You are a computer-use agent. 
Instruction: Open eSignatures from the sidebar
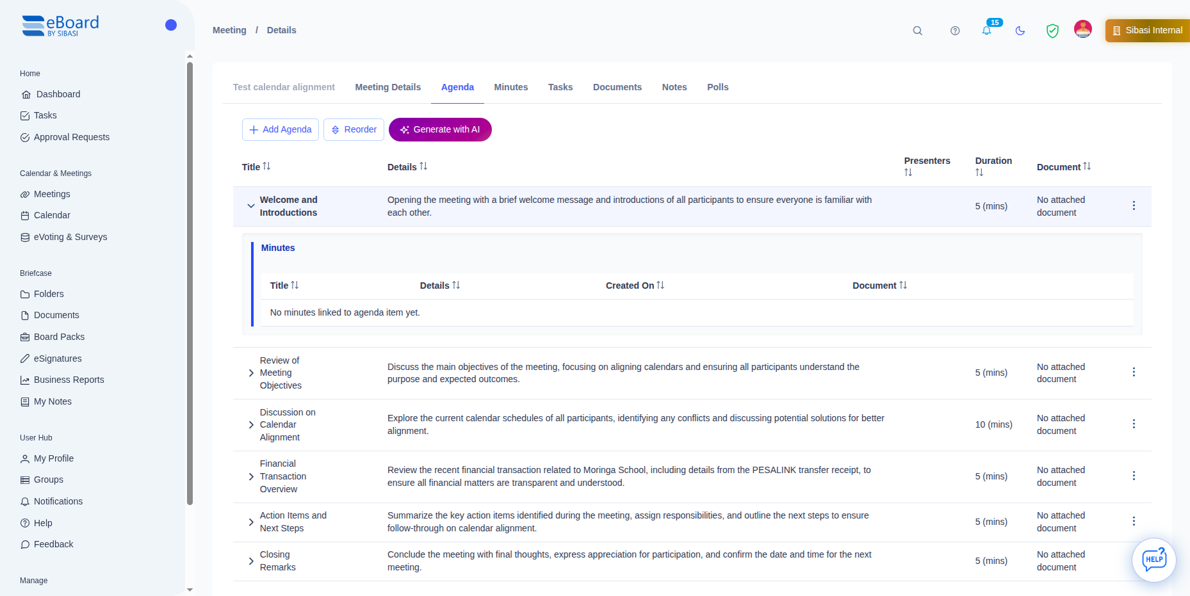click(58, 358)
